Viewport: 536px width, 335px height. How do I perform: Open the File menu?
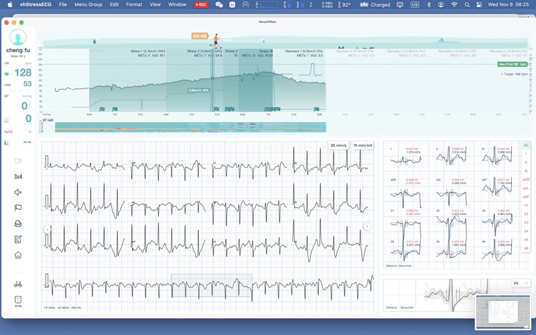pos(63,5)
